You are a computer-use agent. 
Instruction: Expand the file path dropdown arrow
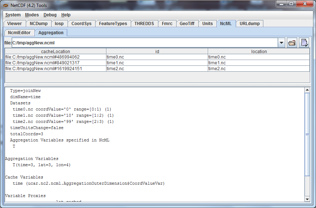[x=281, y=43]
